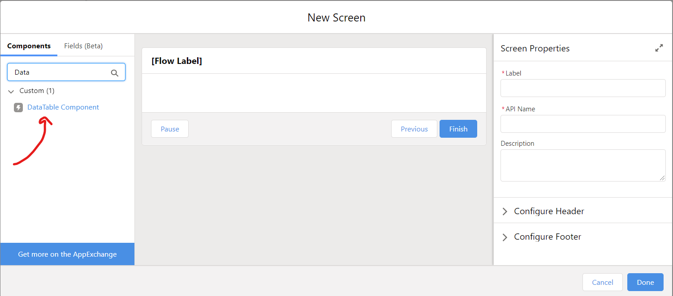Cancel the New Screen dialog
673x296 pixels.
point(602,282)
